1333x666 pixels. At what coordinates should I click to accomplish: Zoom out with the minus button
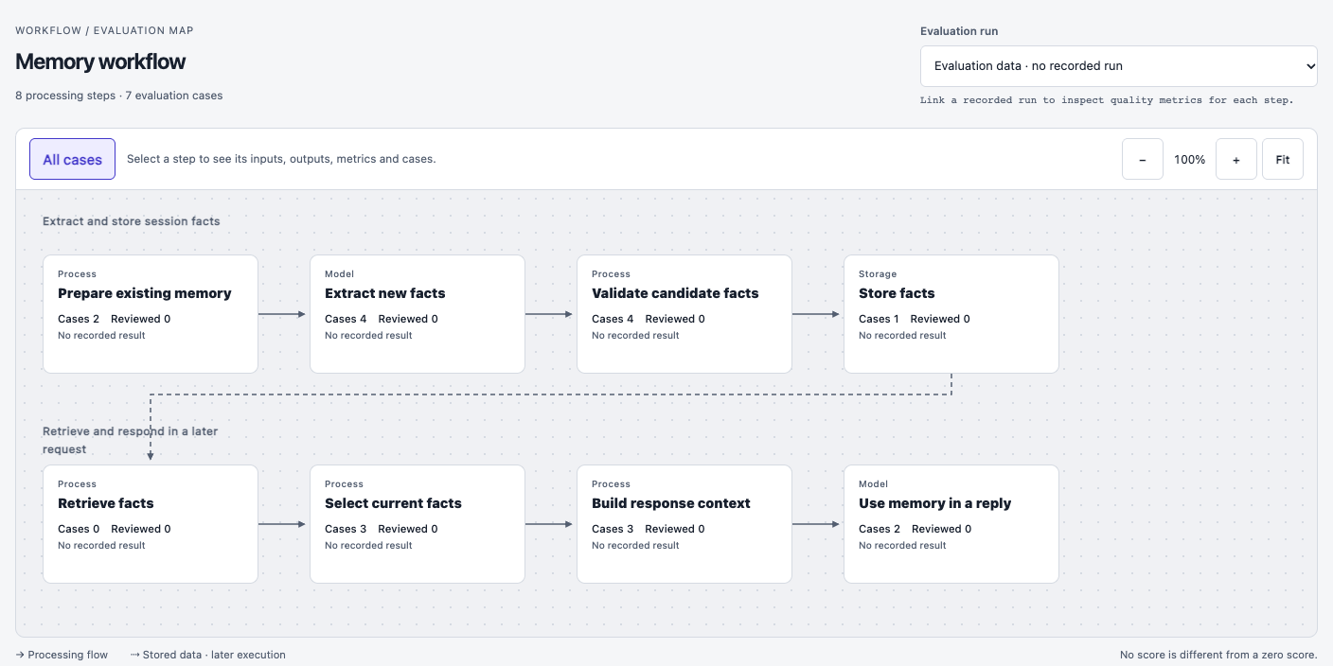(x=1143, y=159)
